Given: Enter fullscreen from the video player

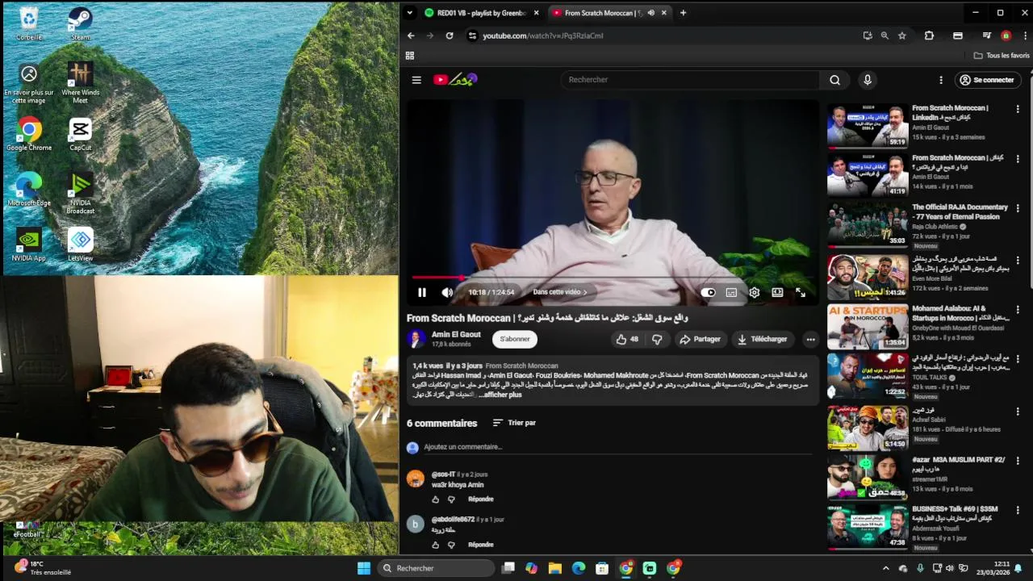Looking at the screenshot, I should 800,292.
